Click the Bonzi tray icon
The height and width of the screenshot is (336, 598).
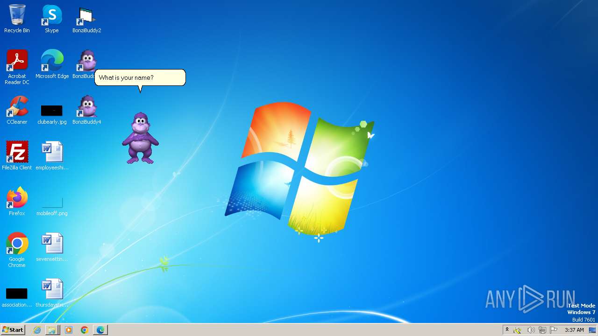[x=517, y=330]
